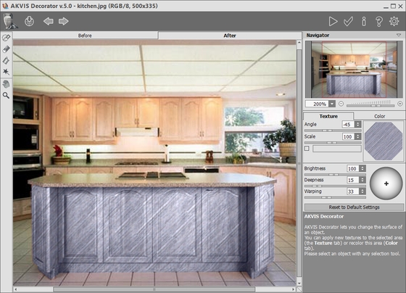Select the Magic Wand tool

[x=6, y=72]
